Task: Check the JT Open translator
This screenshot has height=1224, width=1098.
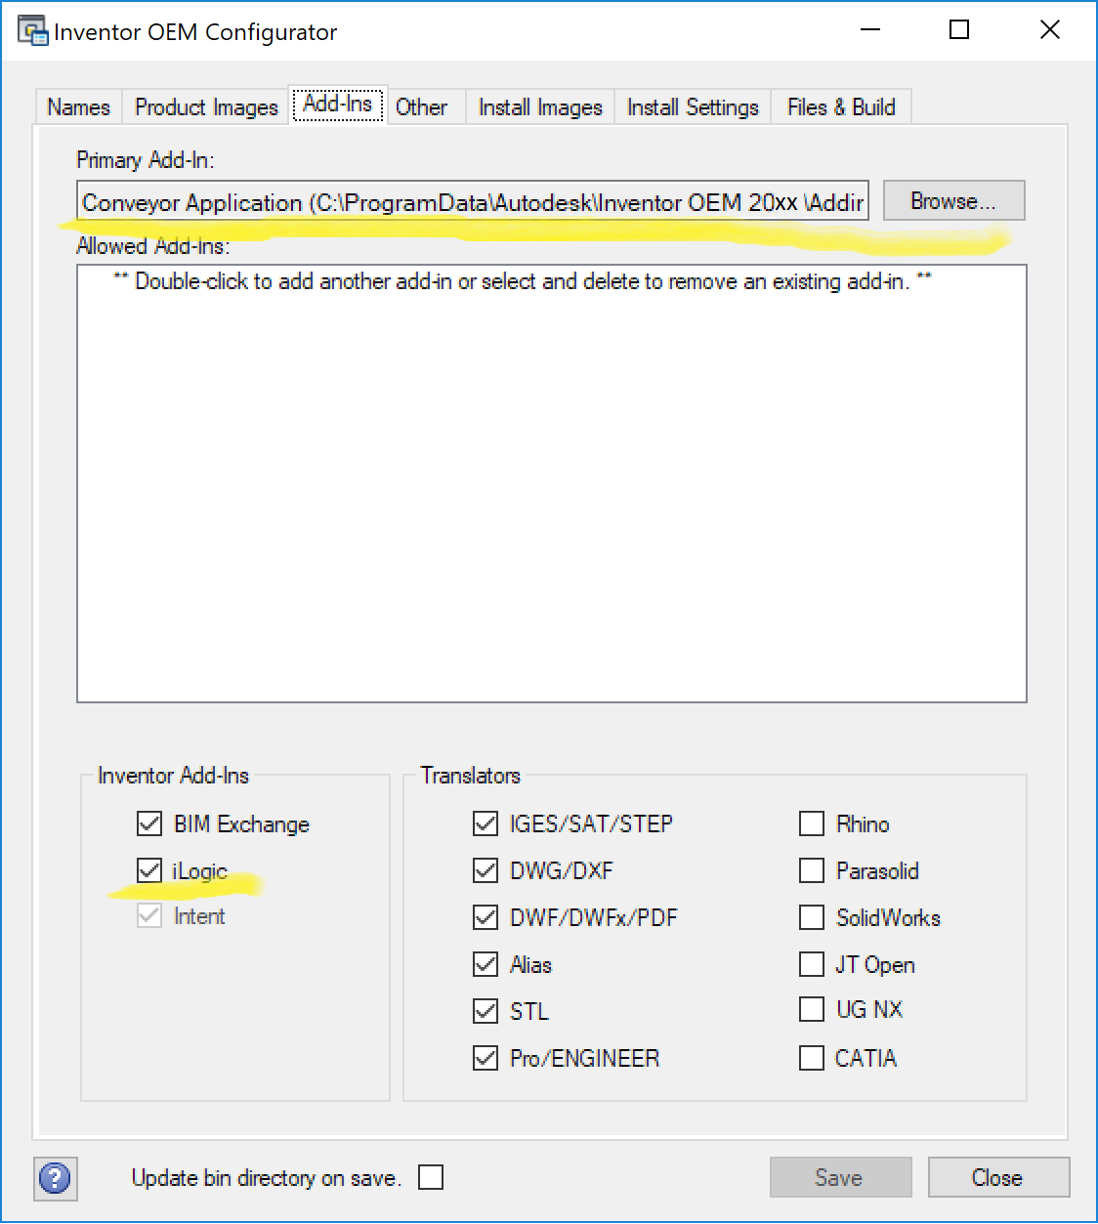Action: tap(812, 964)
